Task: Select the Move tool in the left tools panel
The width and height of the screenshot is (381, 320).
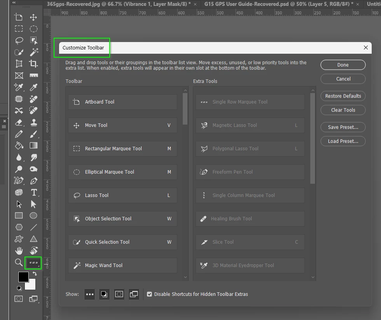Action: [x=33, y=17]
